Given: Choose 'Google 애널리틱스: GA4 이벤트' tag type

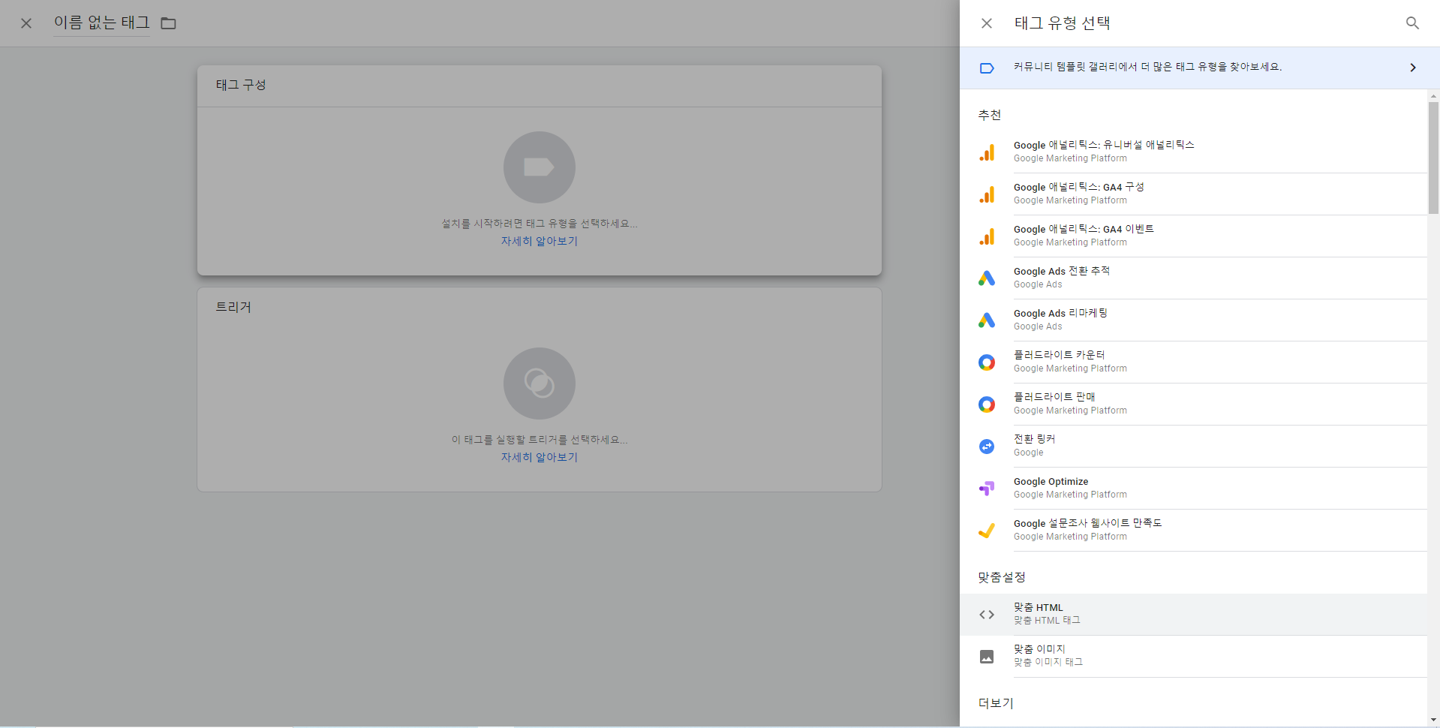Looking at the screenshot, I should pos(1193,236).
